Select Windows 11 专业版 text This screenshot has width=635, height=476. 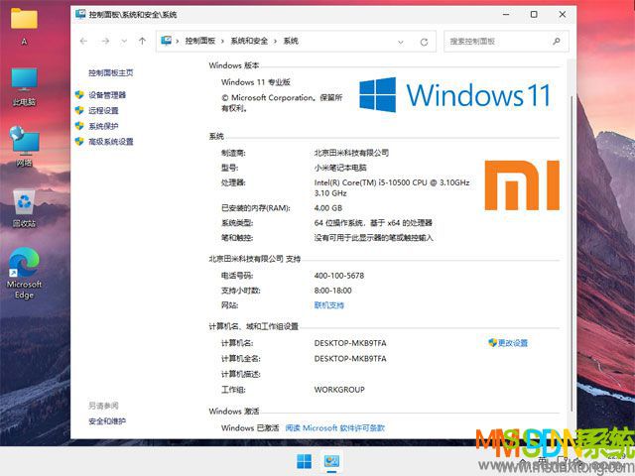point(256,82)
